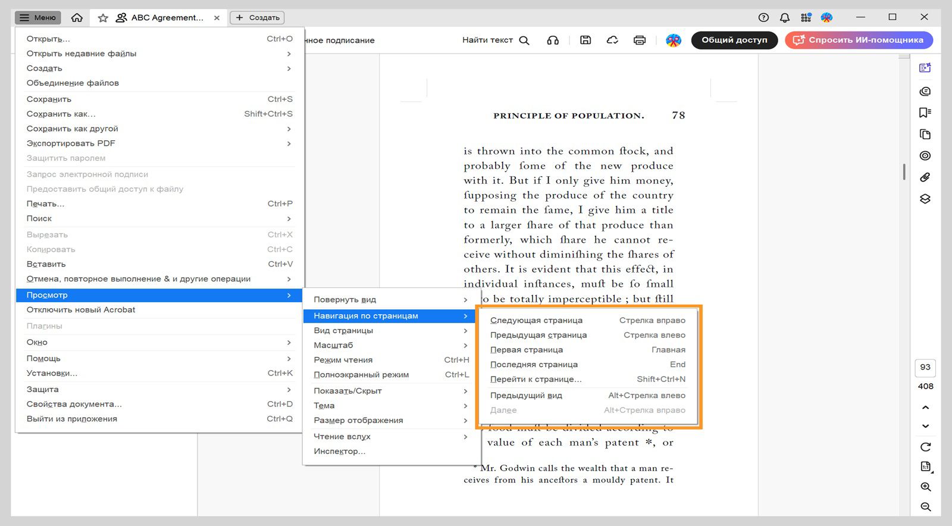Open the notifications bell
952x526 pixels.
pyautogui.click(x=785, y=17)
